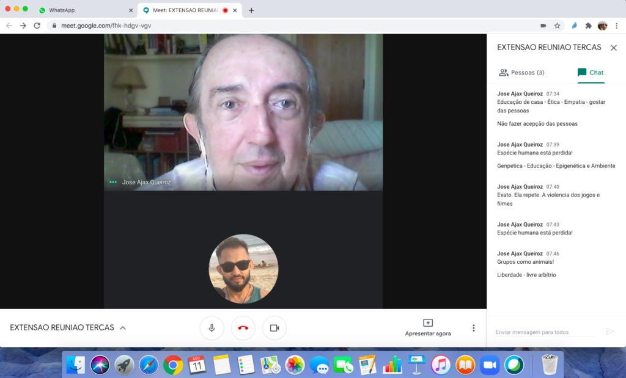Image resolution: width=626 pixels, height=378 pixels.
Task: Open Books from the Dock
Action: [x=465, y=365]
